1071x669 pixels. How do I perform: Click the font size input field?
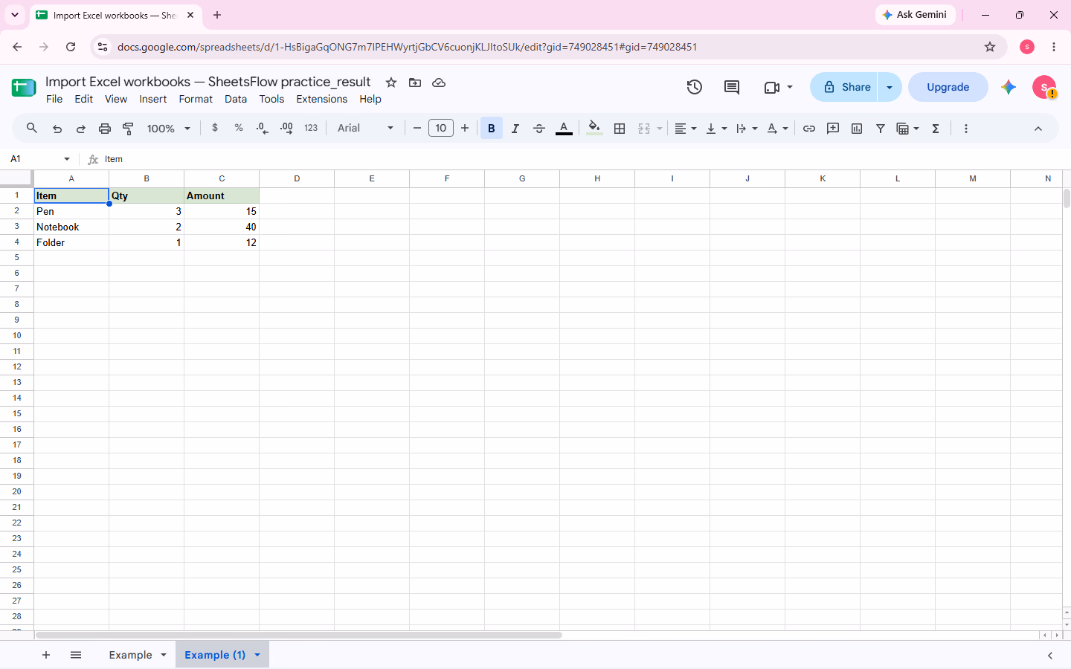click(x=441, y=128)
